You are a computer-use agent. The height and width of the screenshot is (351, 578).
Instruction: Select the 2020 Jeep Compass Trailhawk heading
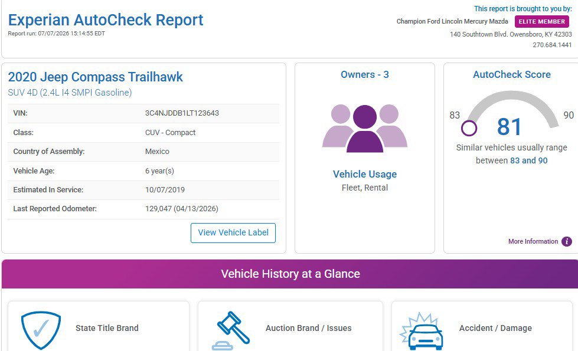pyautogui.click(x=96, y=77)
